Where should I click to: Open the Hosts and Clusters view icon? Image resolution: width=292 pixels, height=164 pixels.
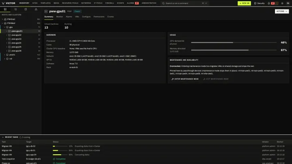(5, 9)
